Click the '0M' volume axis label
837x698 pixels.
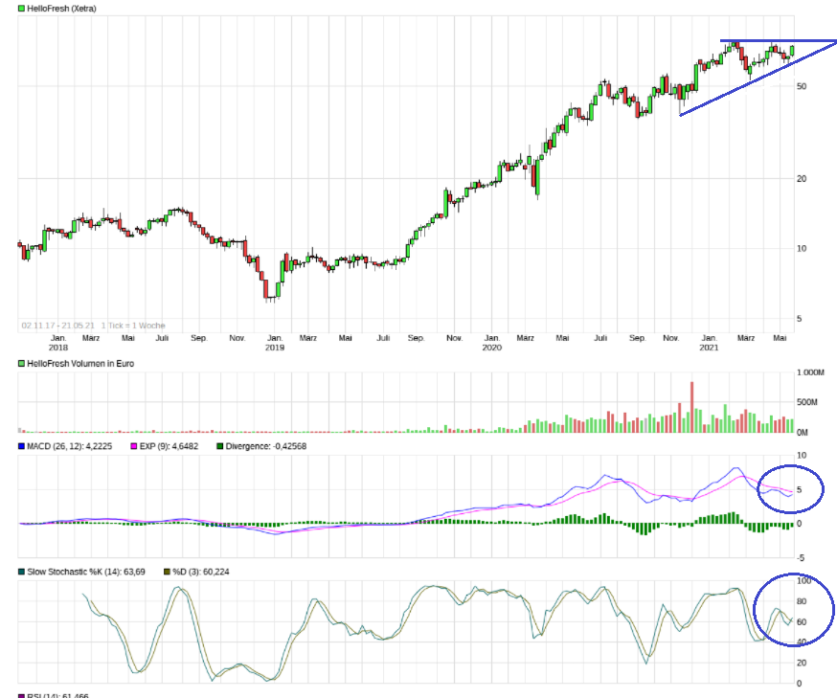803,432
